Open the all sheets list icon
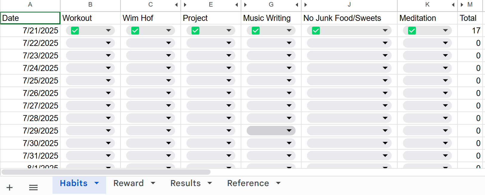The height and width of the screenshot is (195, 485). [33, 188]
